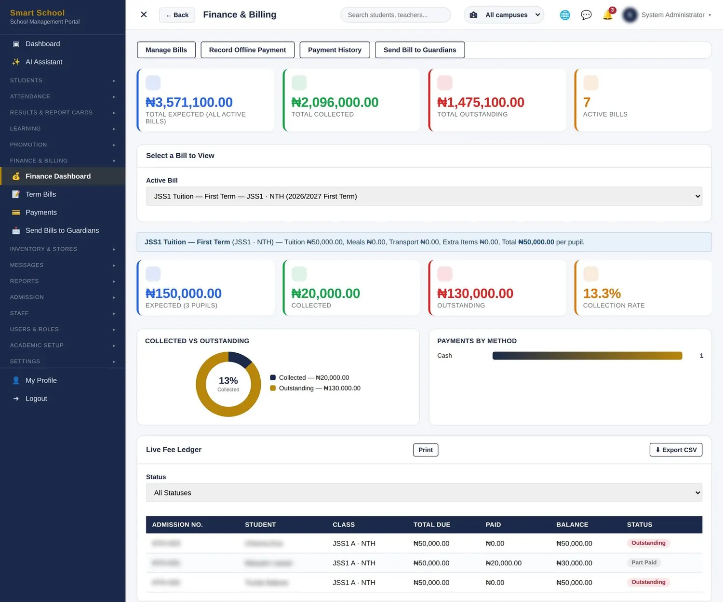Viewport: 723px width, 602px height.
Task: Click the Back button
Action: coord(177,15)
